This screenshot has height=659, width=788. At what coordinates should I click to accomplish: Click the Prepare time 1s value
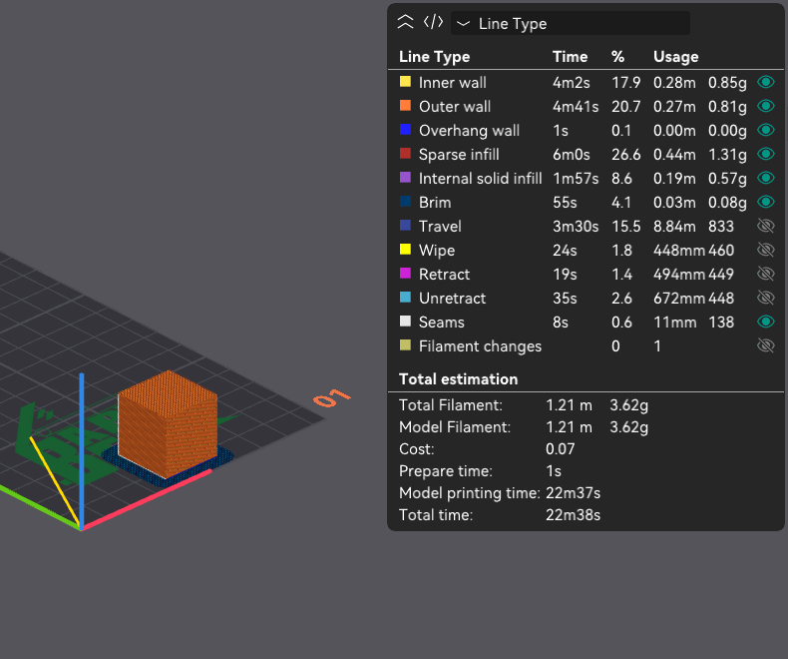pos(554,471)
